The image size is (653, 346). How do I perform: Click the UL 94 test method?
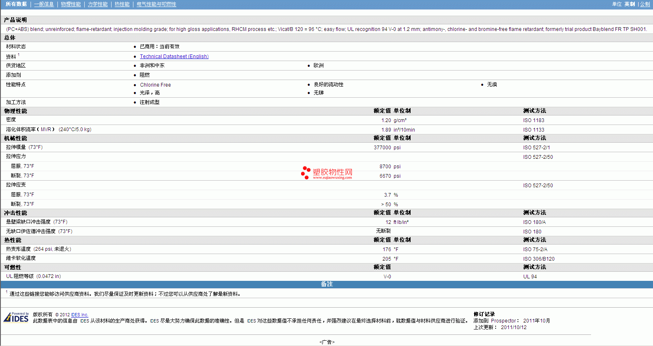click(530, 277)
